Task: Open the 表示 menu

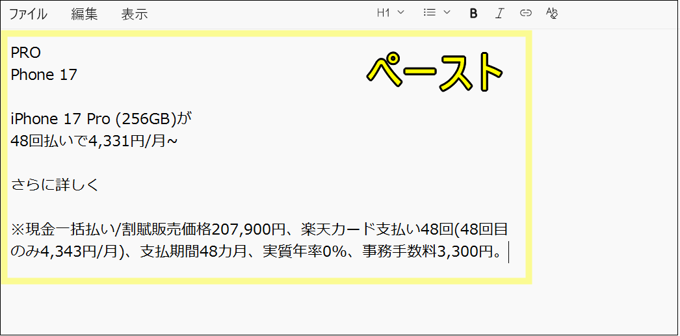Action: [x=135, y=14]
